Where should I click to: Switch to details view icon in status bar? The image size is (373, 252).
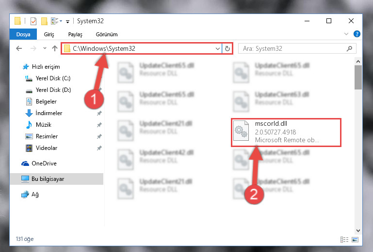(344, 239)
